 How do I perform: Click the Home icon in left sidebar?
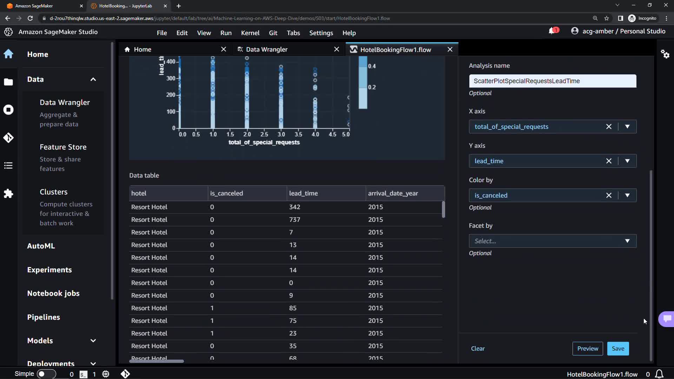click(x=8, y=54)
